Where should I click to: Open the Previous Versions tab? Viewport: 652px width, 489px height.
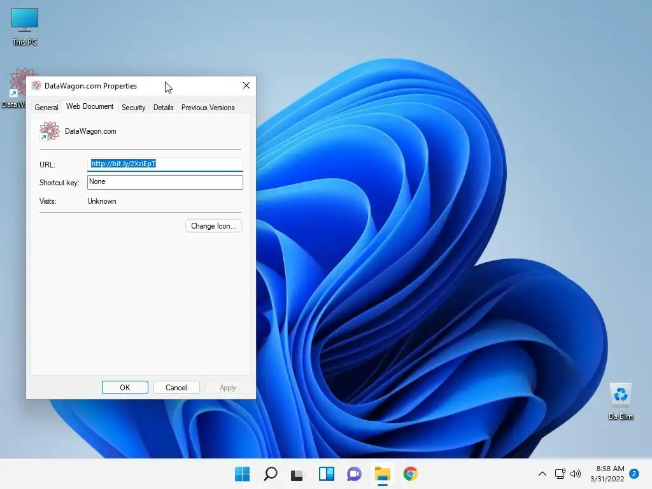click(208, 107)
